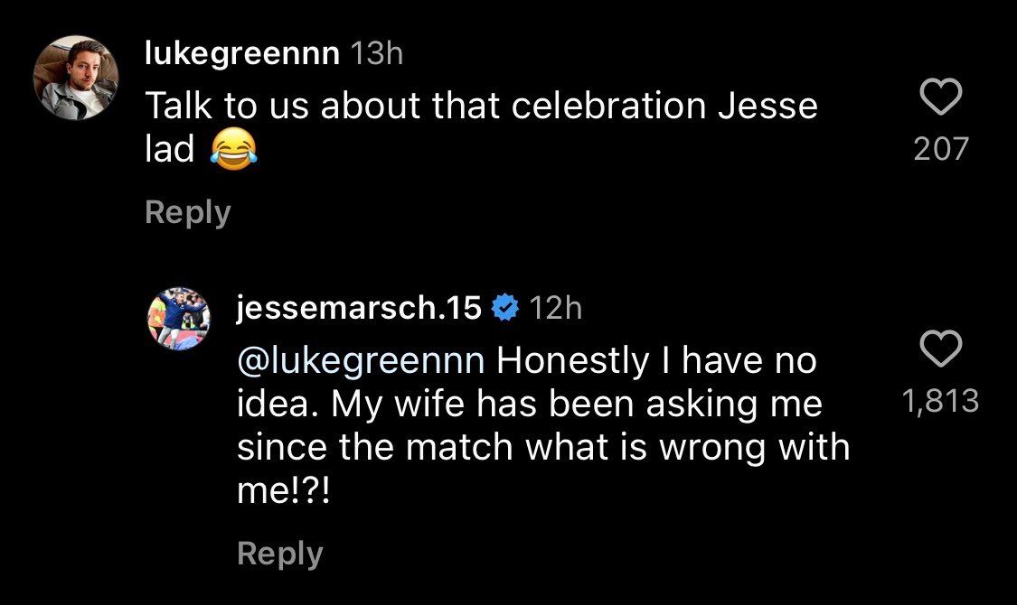This screenshot has height=605, width=1017.
Task: Click the 13h timestamp on lukegreennn's comment
Action: tap(374, 54)
